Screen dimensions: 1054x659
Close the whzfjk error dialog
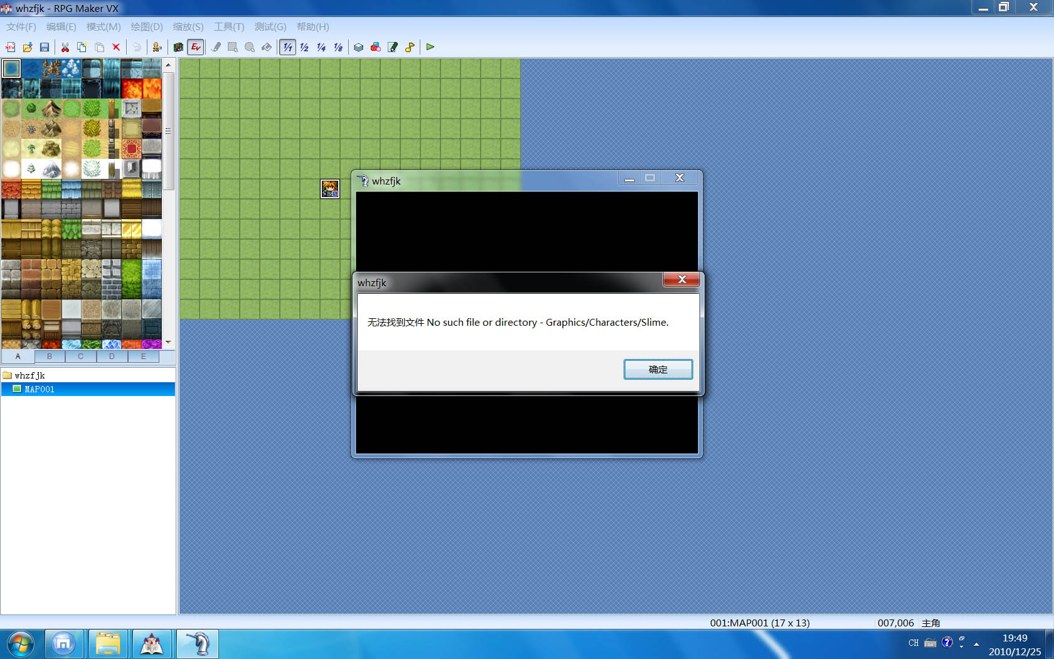click(x=682, y=279)
